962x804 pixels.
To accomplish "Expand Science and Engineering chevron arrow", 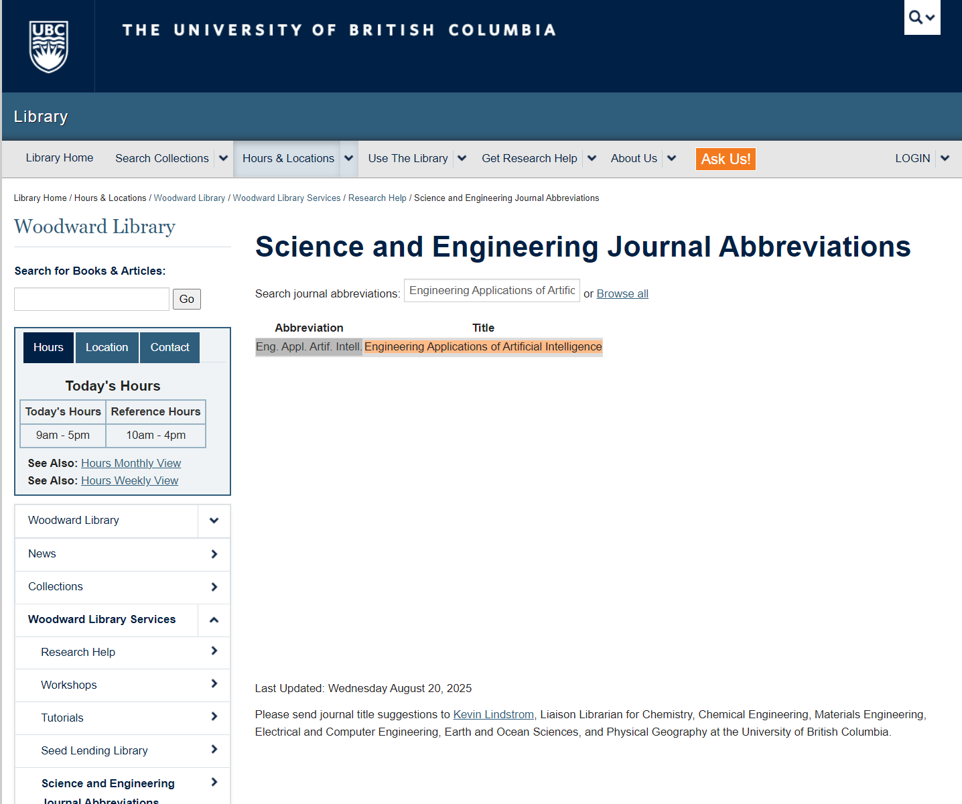I will 214,783.
